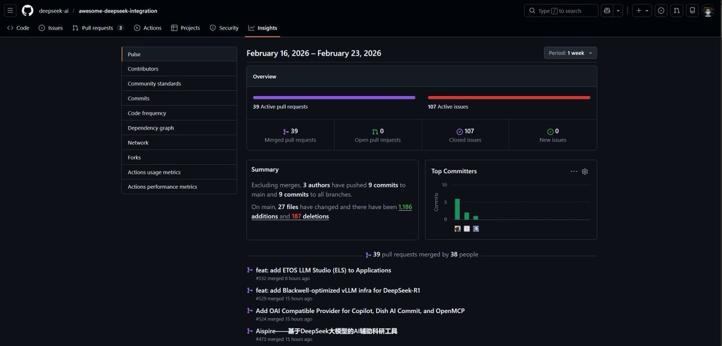Open the issues inbox icon in header
This screenshot has width=722, height=346.
[661, 11]
